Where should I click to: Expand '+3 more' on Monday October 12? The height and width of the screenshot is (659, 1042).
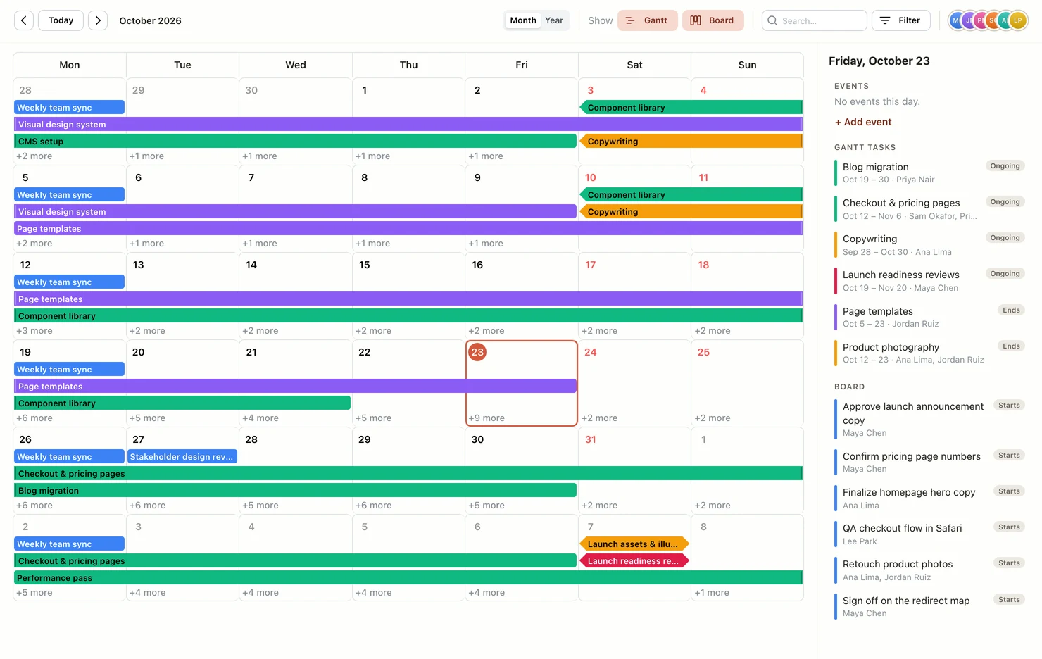34,331
